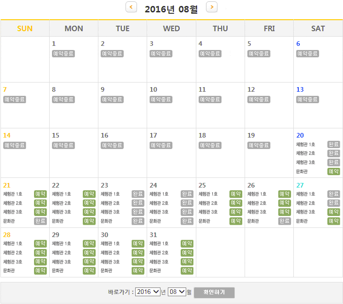This screenshot has width=343, height=304.
Task: Reserve 체험관 3호 on August 26
Action: click(x=284, y=212)
